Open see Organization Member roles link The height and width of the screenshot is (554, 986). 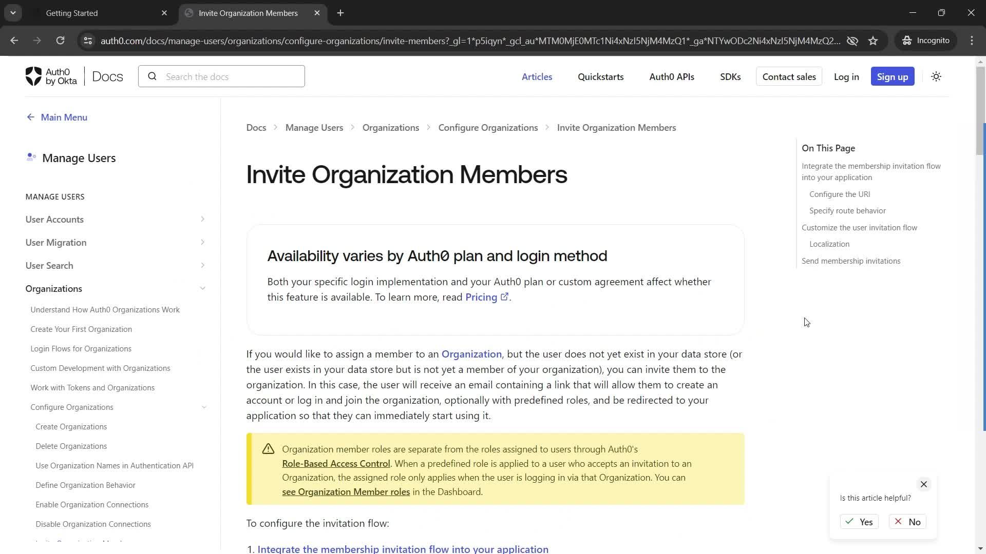(x=346, y=492)
